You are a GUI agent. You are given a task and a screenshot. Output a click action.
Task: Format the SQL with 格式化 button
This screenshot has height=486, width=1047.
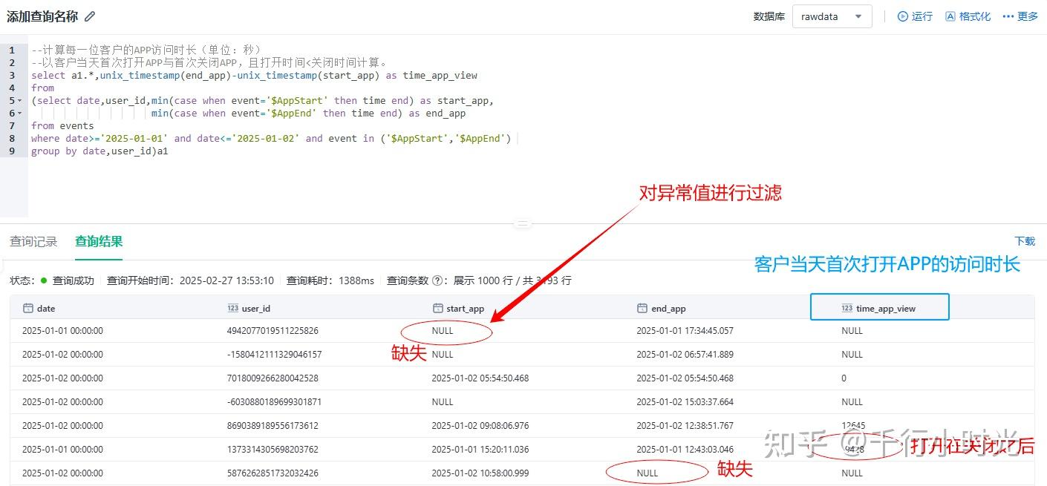pos(968,16)
